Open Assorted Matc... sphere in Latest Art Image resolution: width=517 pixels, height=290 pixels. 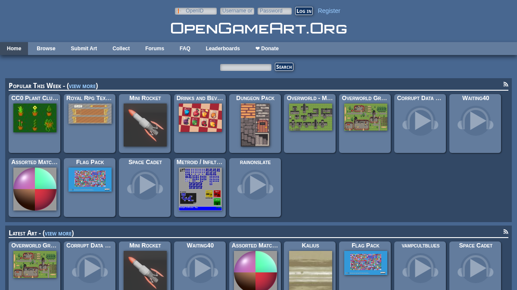click(255, 270)
